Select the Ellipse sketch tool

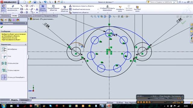(32, 9)
